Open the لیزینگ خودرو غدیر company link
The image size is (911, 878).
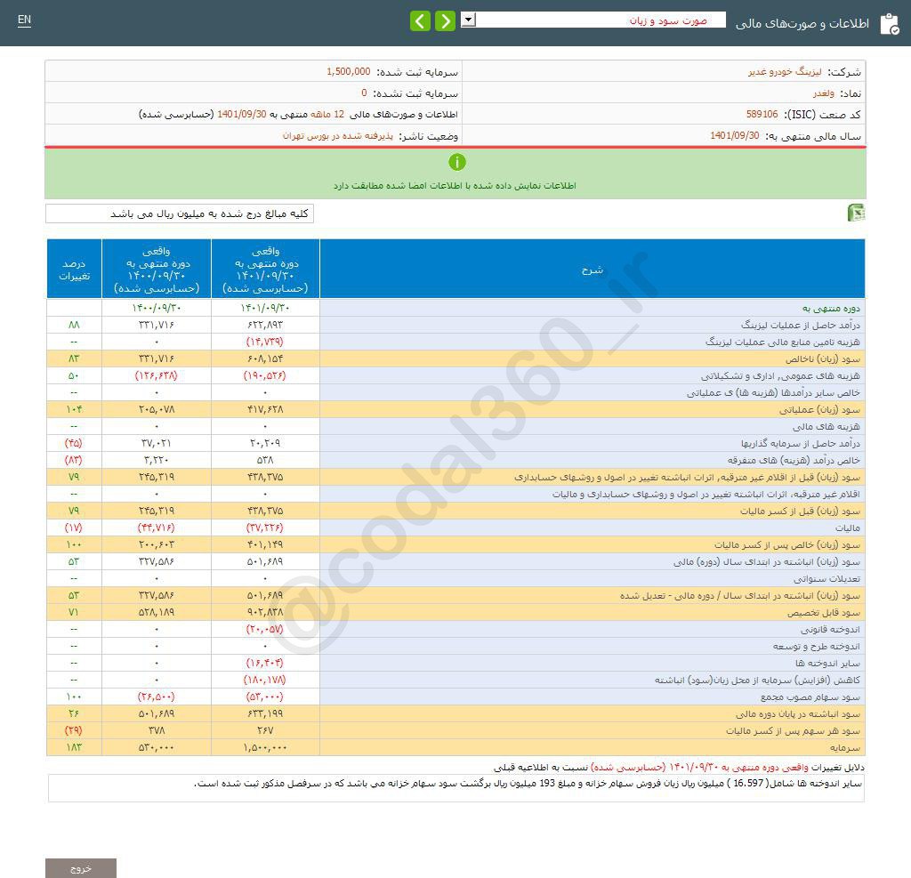pyautogui.click(x=790, y=70)
